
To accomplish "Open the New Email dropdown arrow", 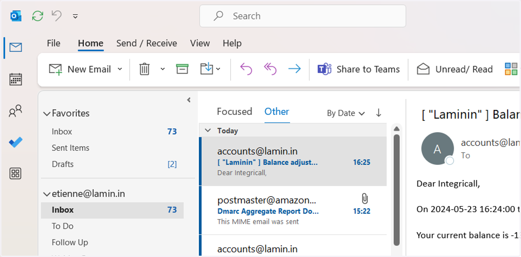I will 120,69.
